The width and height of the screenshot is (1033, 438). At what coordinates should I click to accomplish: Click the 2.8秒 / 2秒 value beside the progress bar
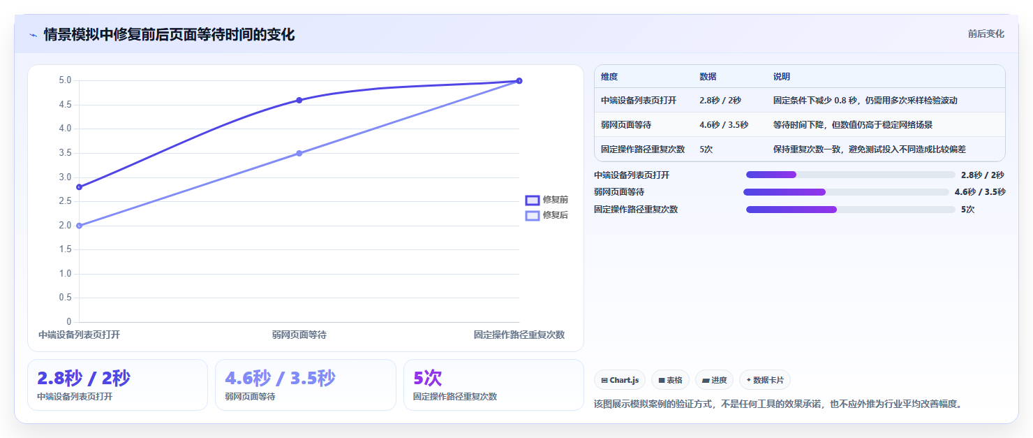[982, 175]
